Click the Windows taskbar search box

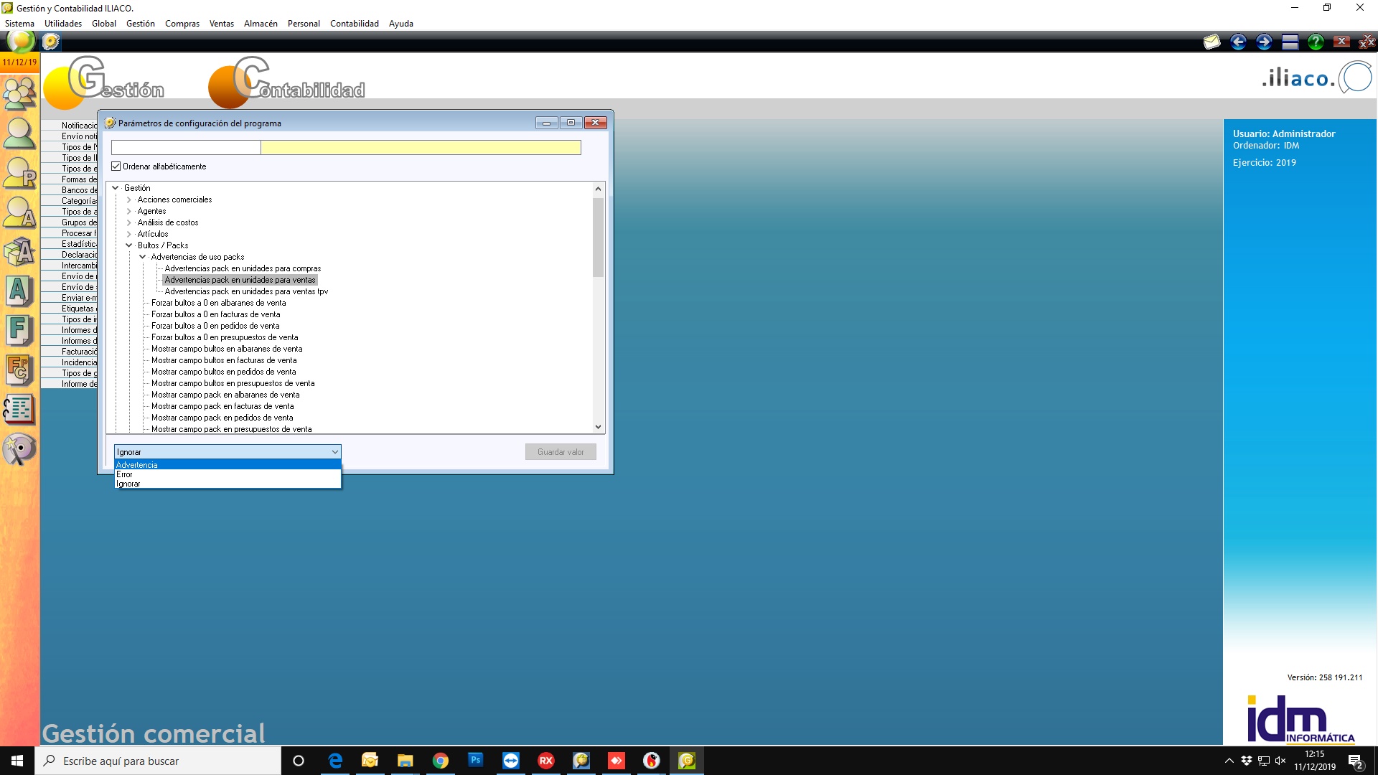click(158, 761)
